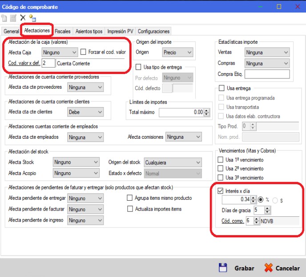
Task: Select the % interest radio button
Action: tap(260, 200)
